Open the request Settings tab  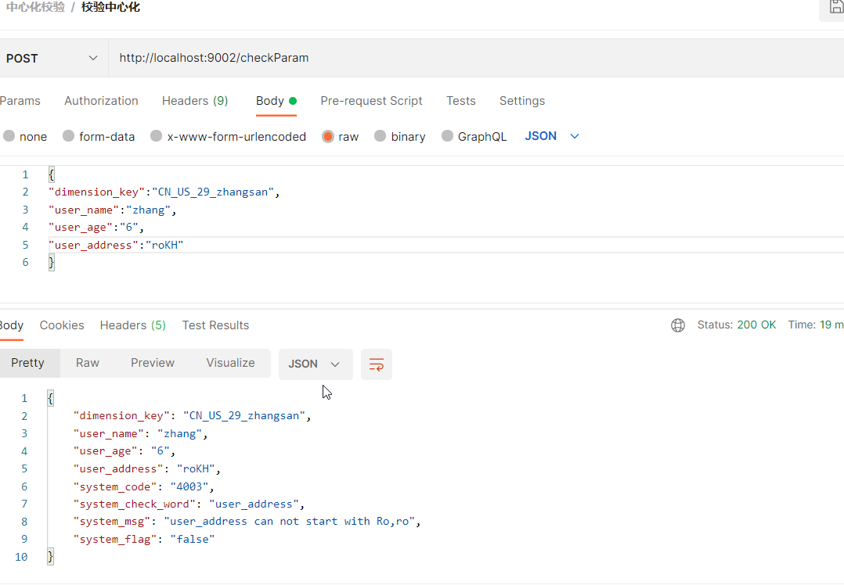(x=522, y=101)
